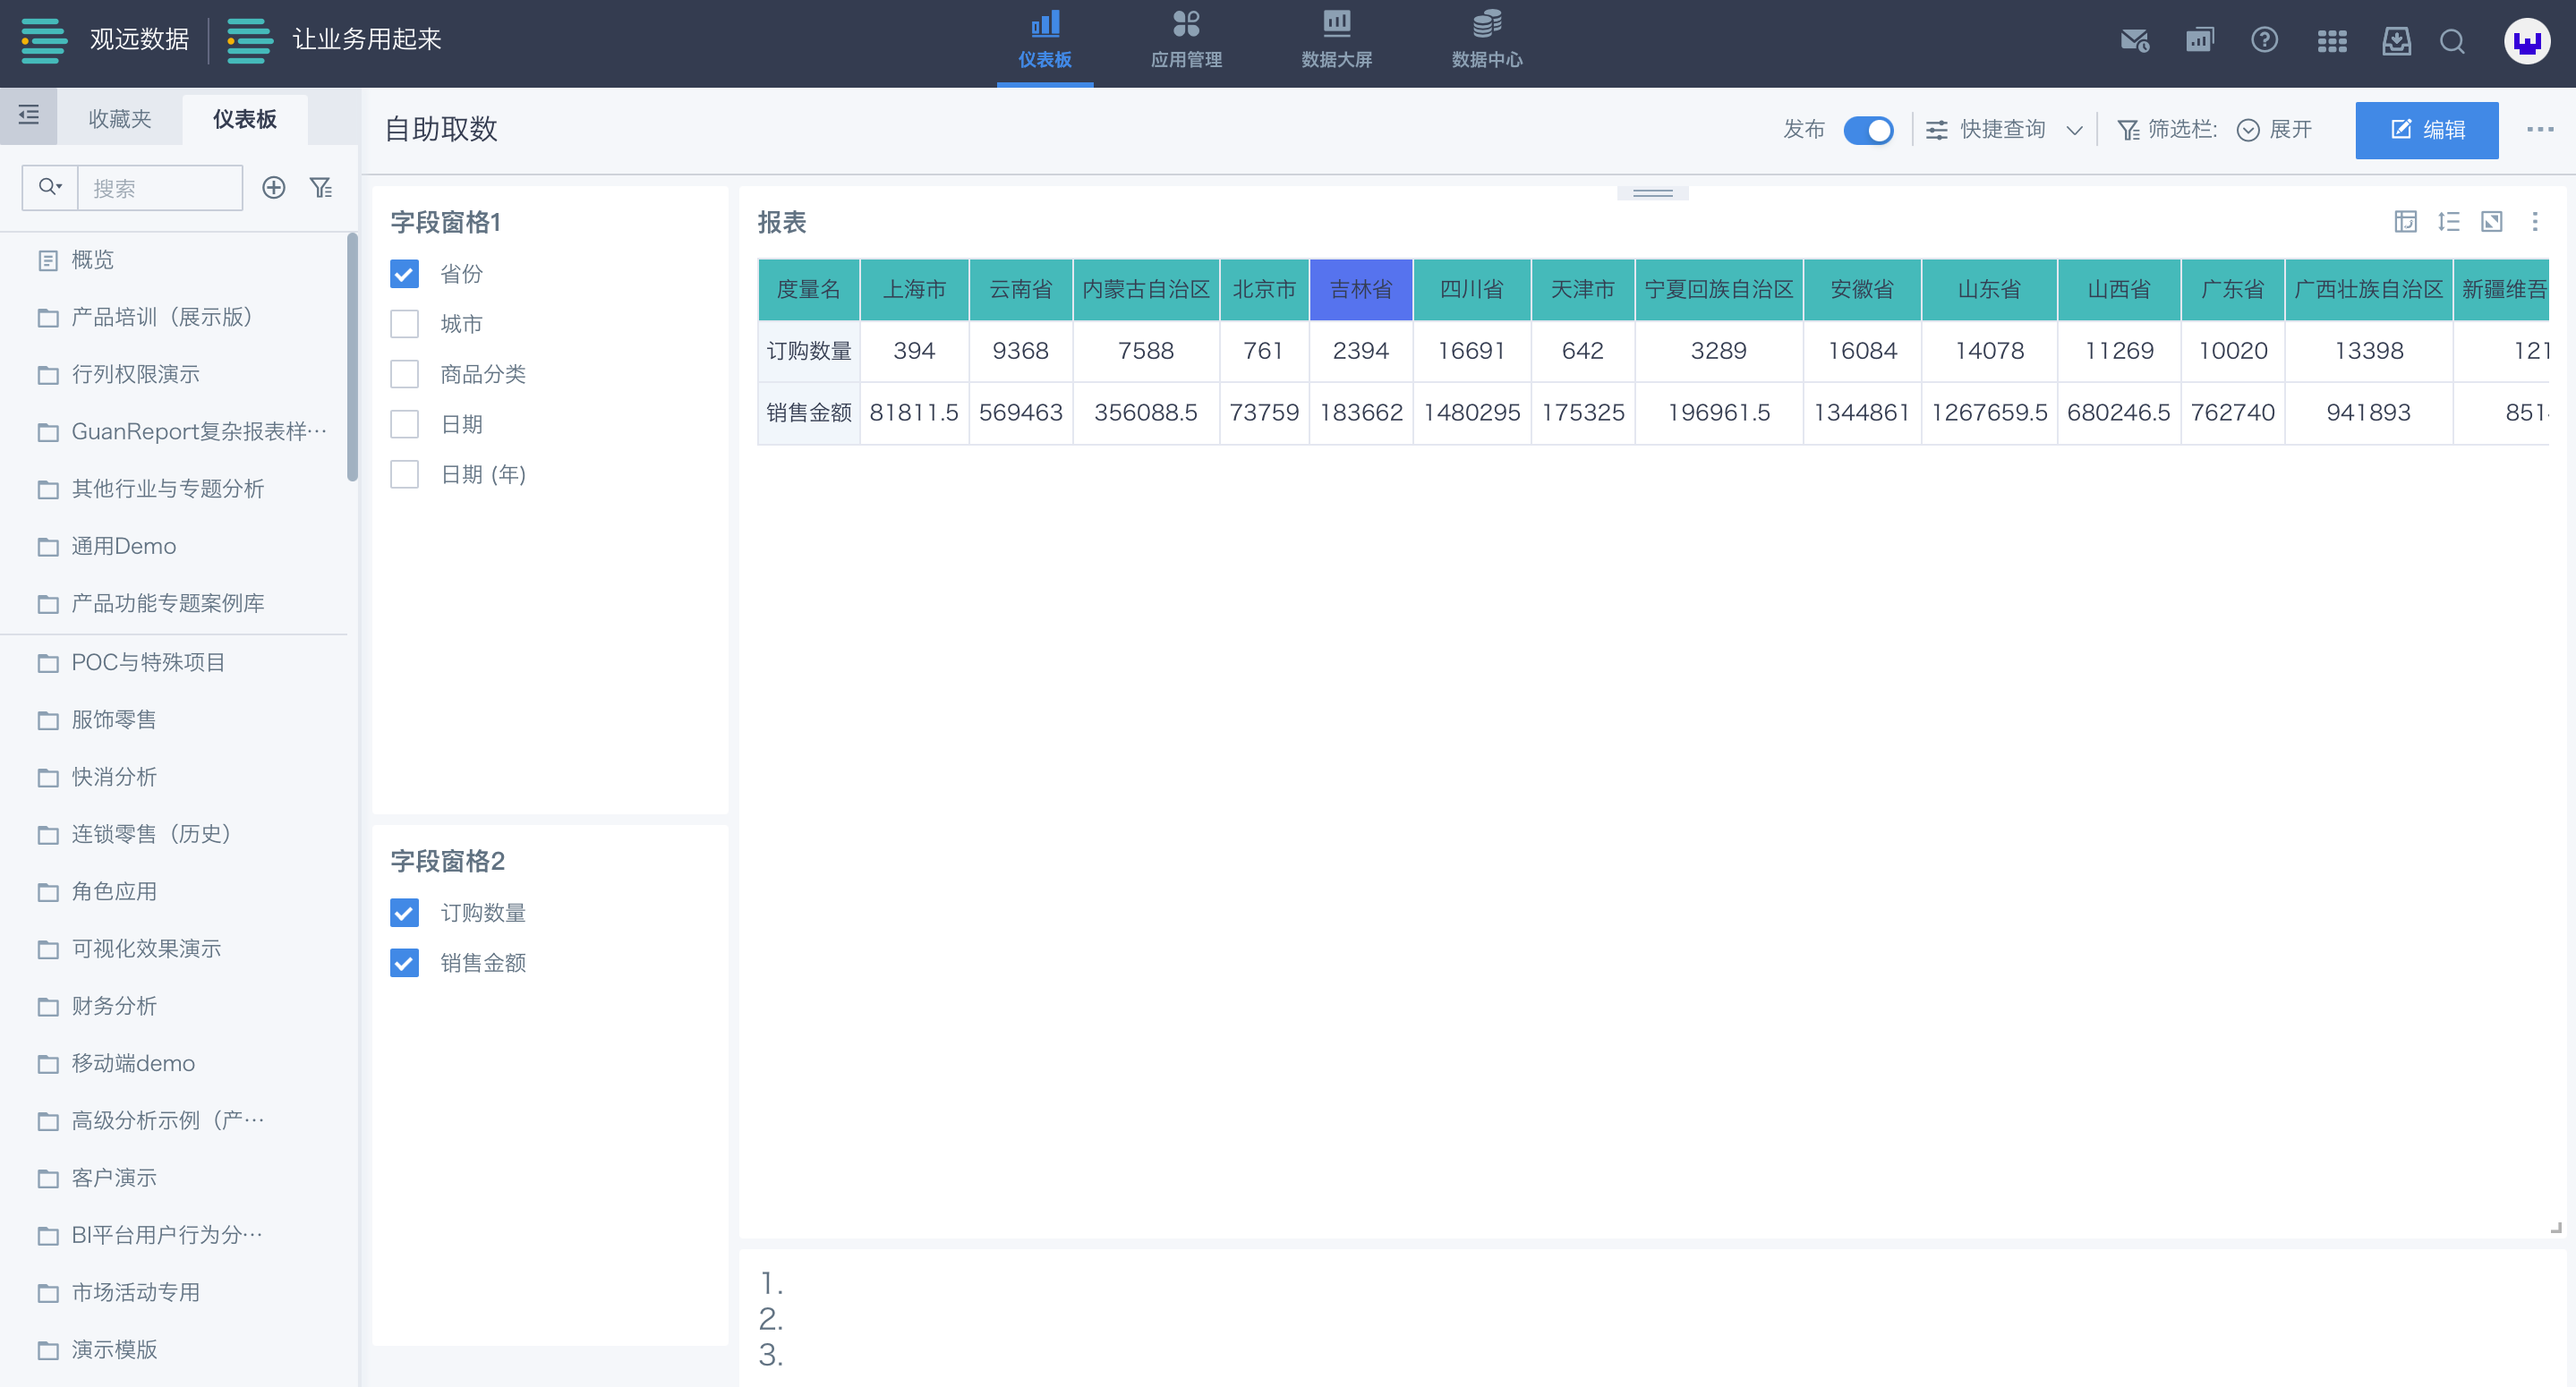The width and height of the screenshot is (2576, 1387).
Task: Select the 1480295 sales cell
Action: click(x=1471, y=413)
